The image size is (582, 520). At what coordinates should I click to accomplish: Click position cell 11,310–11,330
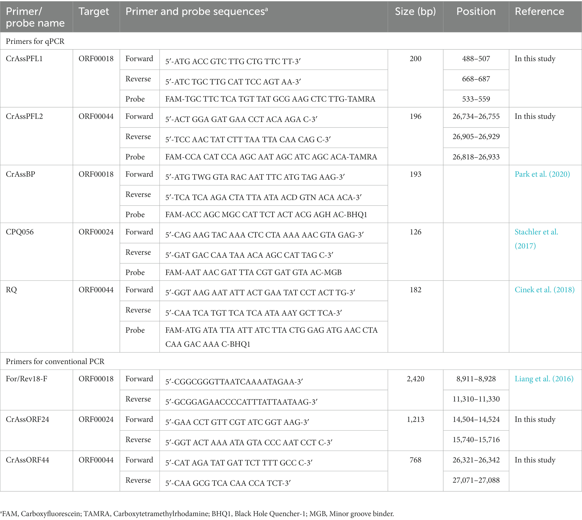click(x=476, y=400)
